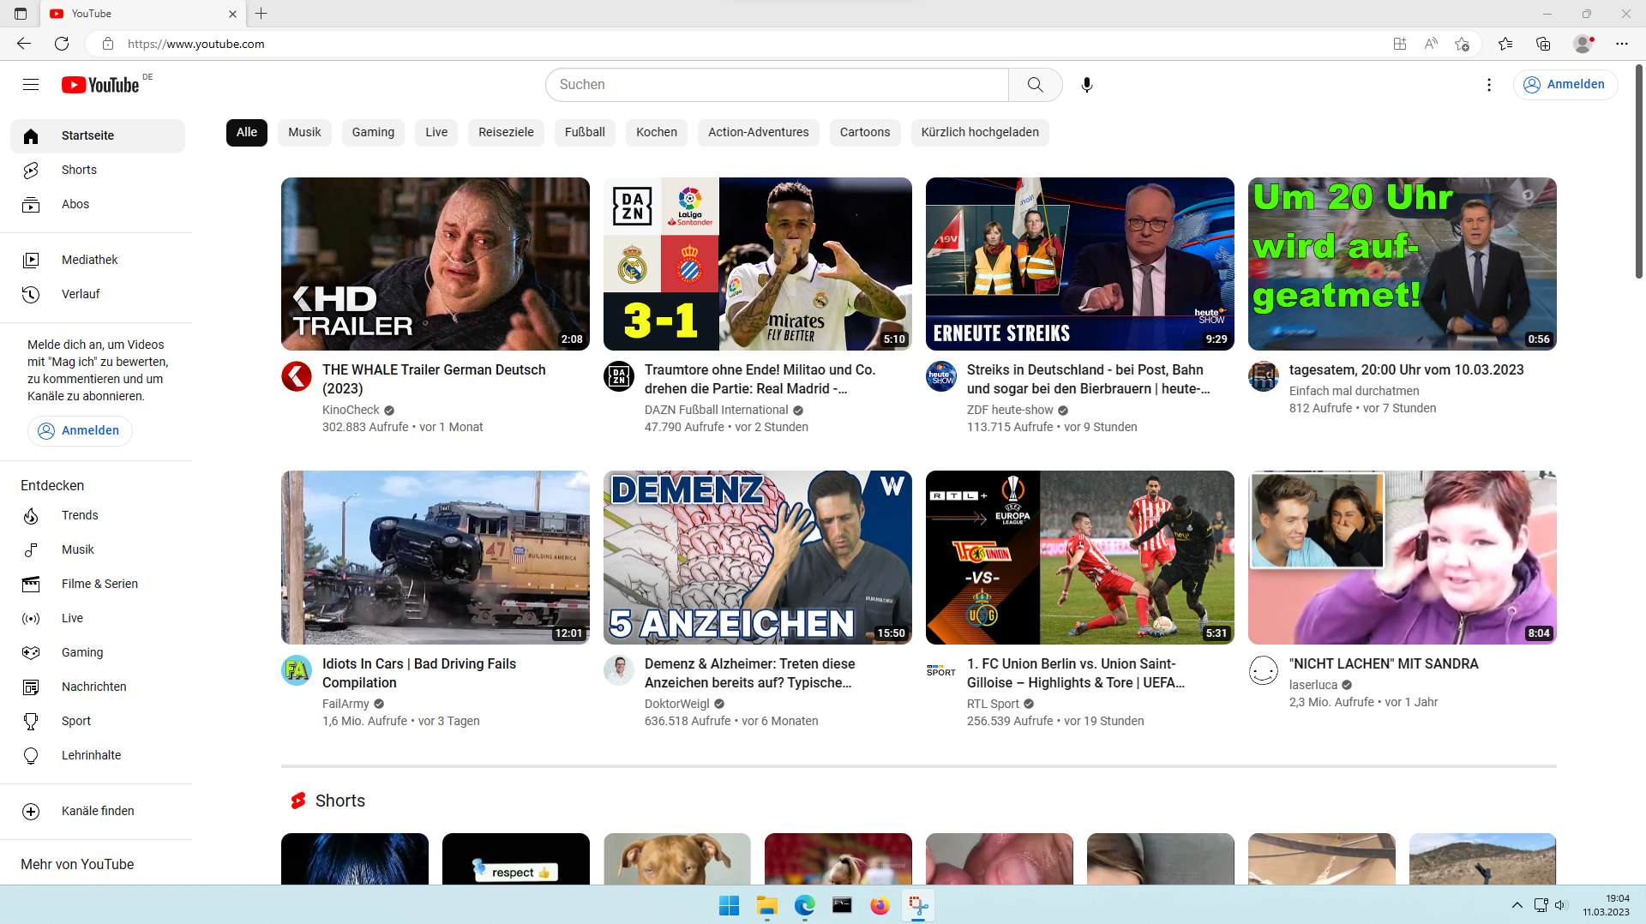Open the browser settings ellipsis menu
1646x924 pixels.
(x=1622, y=44)
